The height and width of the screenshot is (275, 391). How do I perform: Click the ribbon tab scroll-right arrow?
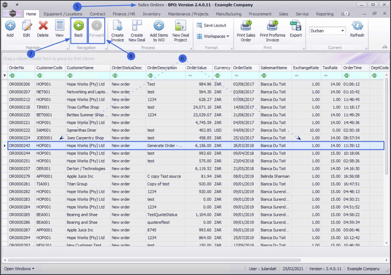(x=346, y=14)
